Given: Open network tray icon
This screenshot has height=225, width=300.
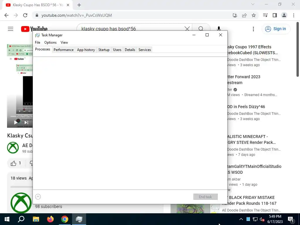Looking at the screenshot, I should click(x=255, y=219).
